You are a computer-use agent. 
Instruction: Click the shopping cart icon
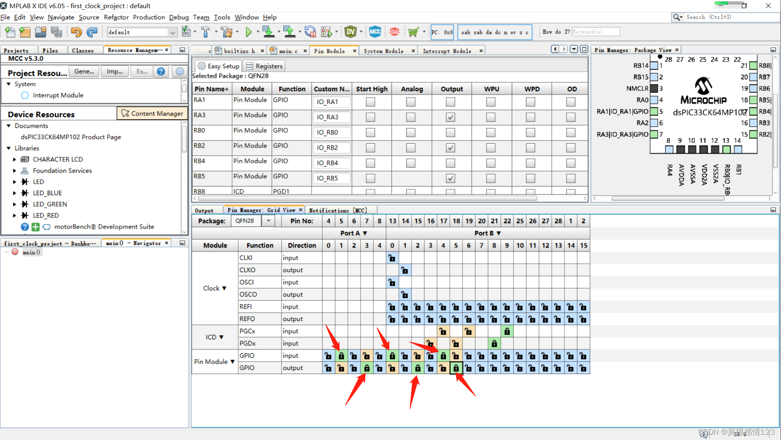pos(413,32)
